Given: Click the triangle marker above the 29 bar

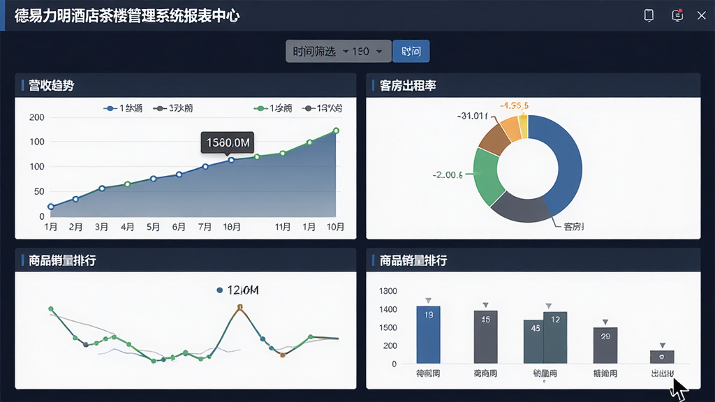Looking at the screenshot, I should tap(605, 322).
